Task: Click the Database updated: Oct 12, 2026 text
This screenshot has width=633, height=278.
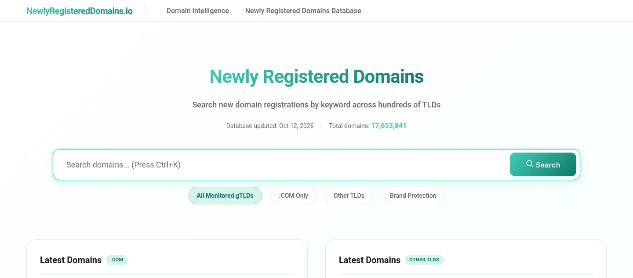Action: (270, 126)
